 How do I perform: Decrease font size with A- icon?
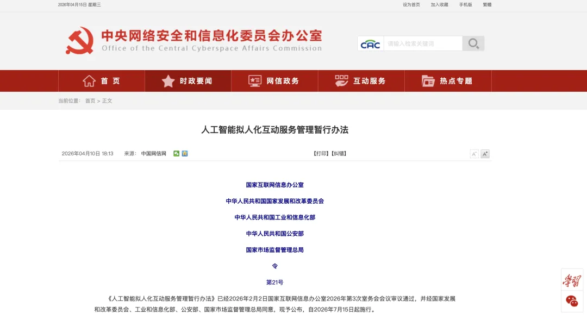pos(474,154)
